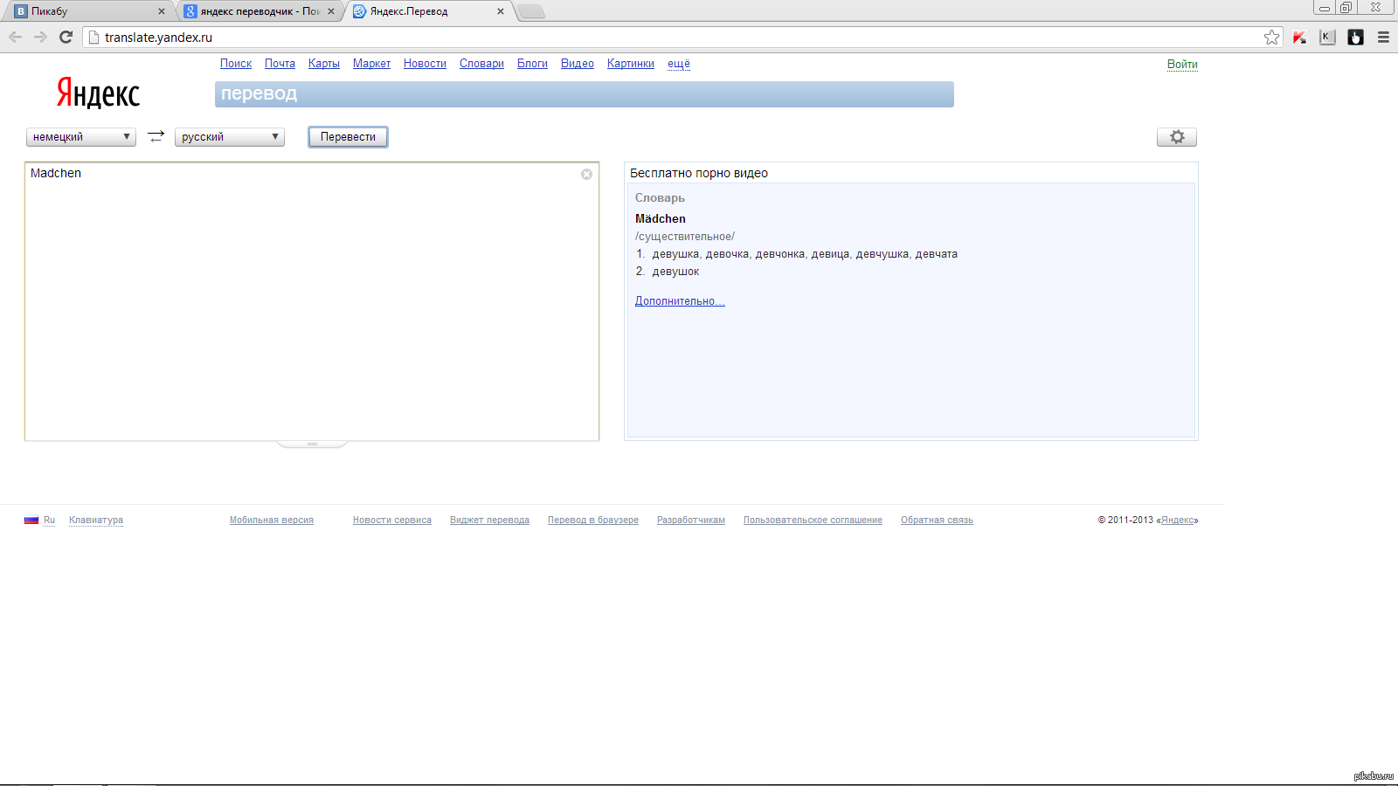The image size is (1398, 786).
Task: Open a new browser tab
Action: [530, 11]
